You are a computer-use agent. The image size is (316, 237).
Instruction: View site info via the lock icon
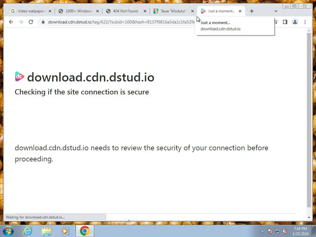43,22
